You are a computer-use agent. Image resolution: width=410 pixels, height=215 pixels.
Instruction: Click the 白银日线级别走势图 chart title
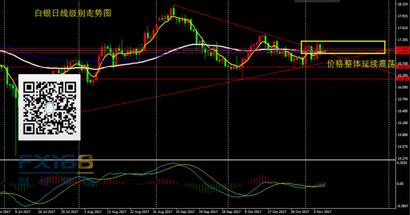[73, 13]
